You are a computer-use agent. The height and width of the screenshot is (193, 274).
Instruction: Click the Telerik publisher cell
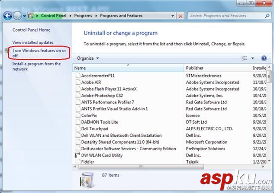click(x=192, y=162)
